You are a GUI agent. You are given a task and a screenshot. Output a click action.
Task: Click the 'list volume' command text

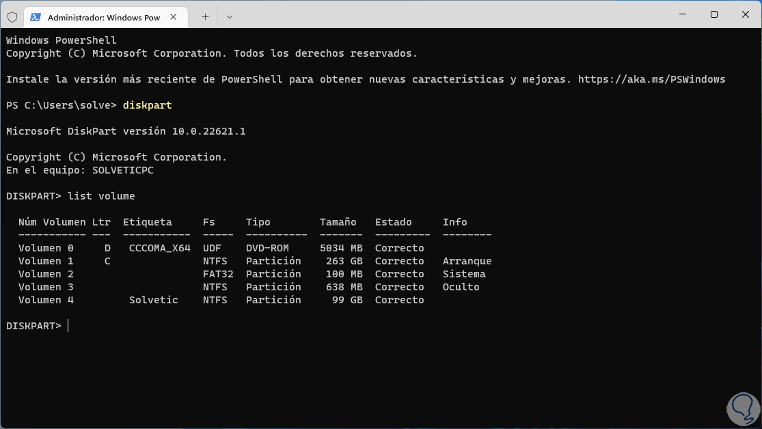(101, 196)
